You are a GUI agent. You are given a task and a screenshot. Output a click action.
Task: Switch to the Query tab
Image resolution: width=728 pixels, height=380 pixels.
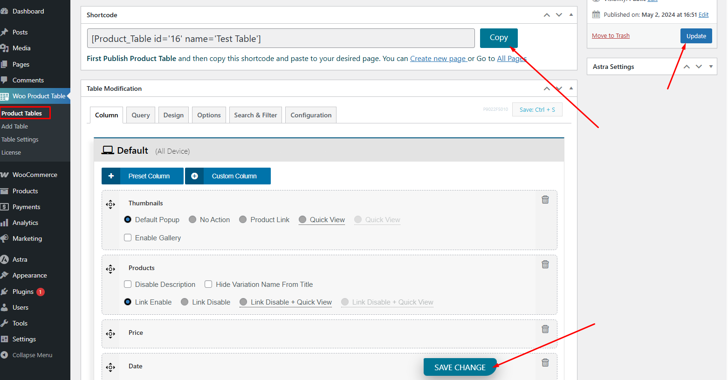point(141,115)
